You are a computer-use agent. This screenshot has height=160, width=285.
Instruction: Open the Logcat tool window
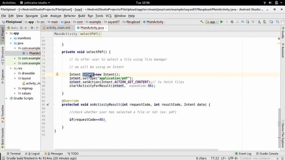point(33,153)
